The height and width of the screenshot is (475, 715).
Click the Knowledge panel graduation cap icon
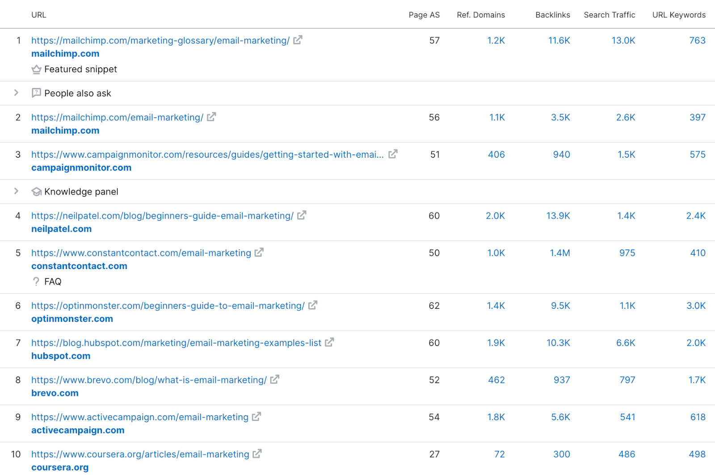[x=36, y=192]
